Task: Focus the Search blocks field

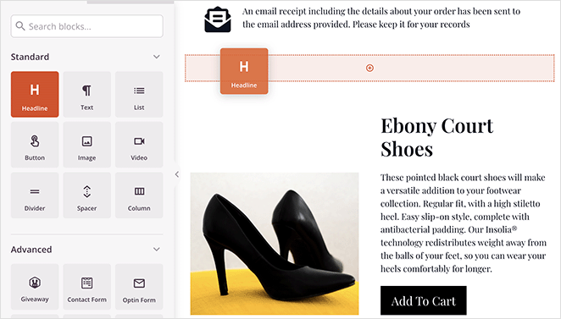Action: (x=87, y=26)
